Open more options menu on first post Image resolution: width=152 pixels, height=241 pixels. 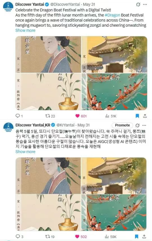145,5
